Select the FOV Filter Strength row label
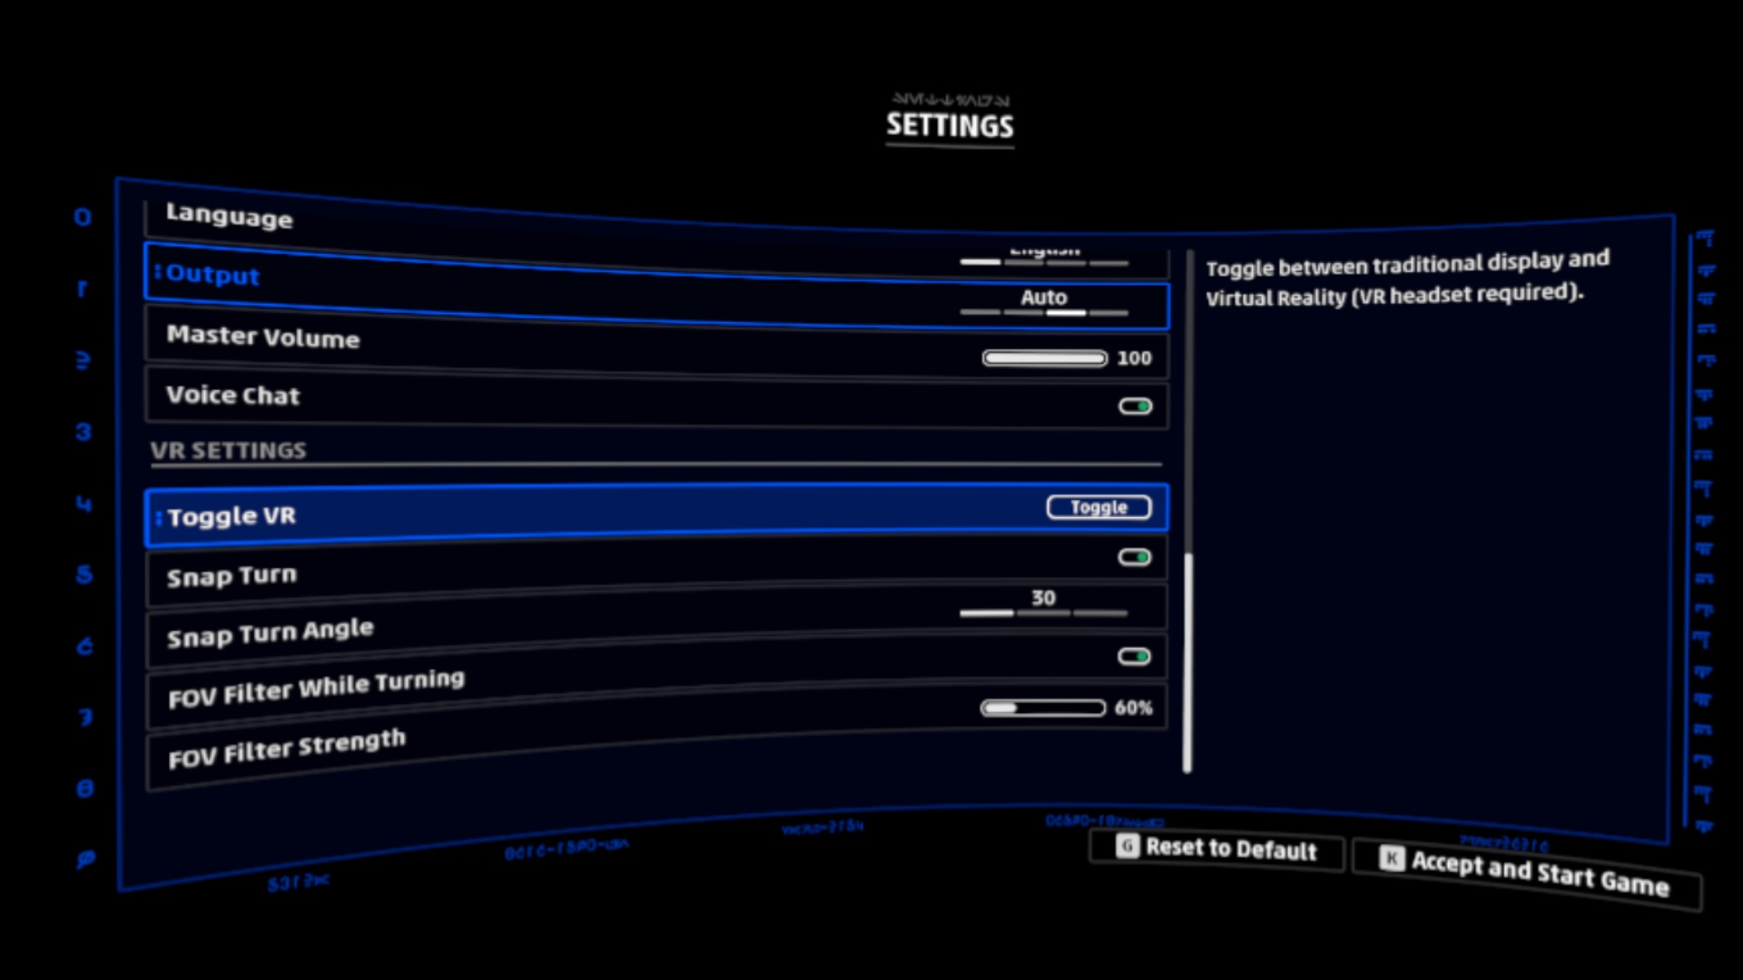Screen dimensions: 1743x980 (287, 749)
